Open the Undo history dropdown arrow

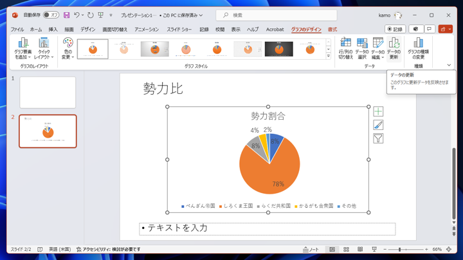click(83, 15)
